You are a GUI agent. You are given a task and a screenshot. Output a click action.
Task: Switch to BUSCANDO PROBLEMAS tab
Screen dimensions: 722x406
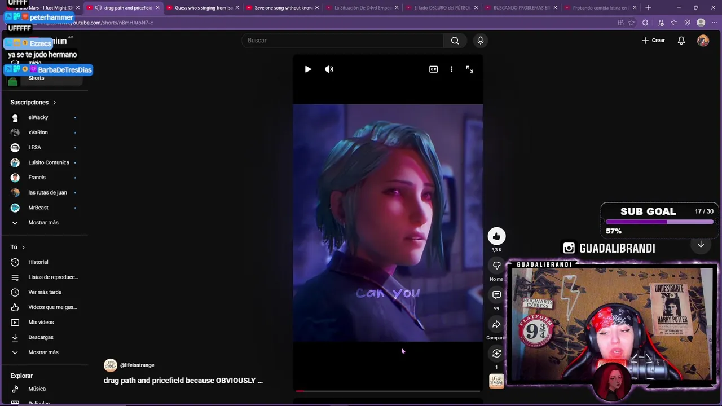click(521, 8)
